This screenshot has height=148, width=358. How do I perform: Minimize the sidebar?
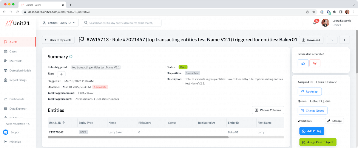(12, 142)
